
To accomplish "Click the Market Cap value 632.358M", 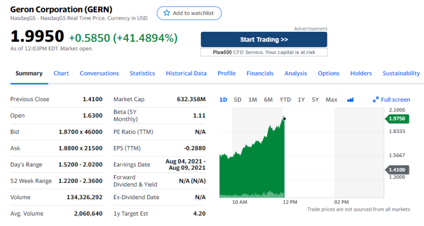I will point(191,99).
